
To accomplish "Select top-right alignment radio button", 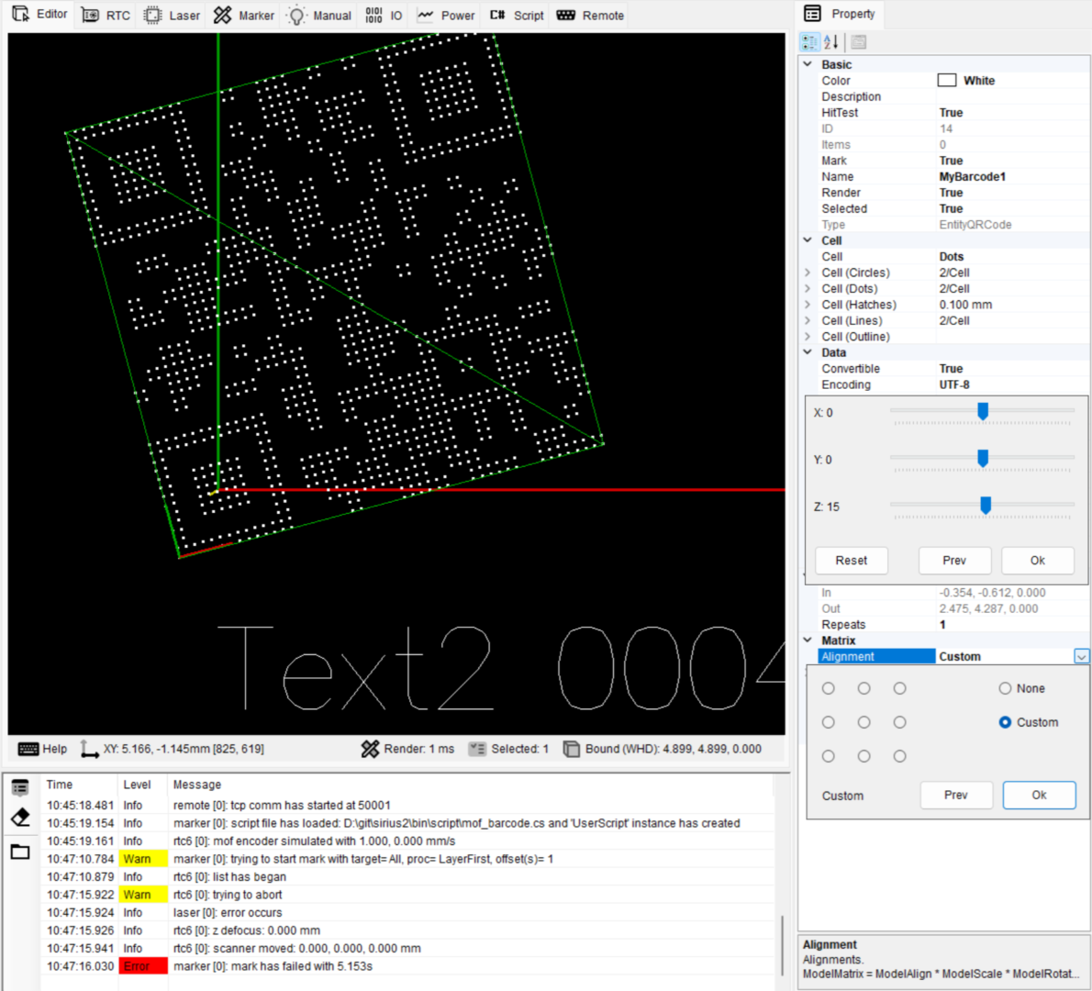I will [900, 688].
